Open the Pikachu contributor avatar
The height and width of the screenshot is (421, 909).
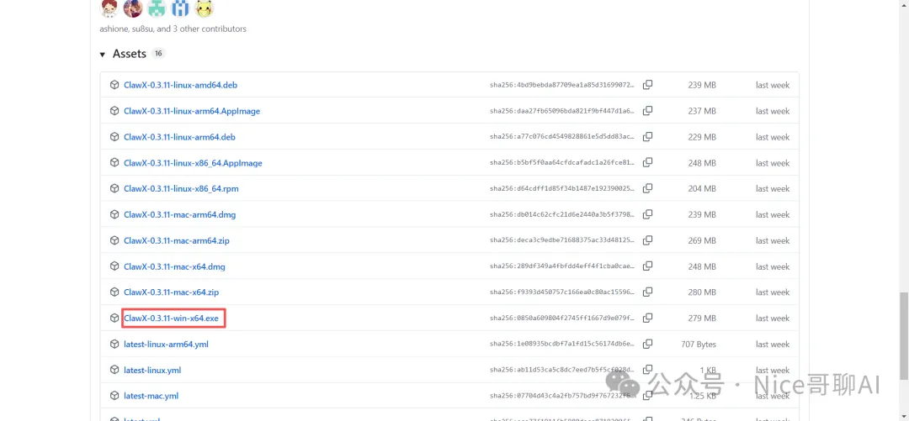(204, 8)
